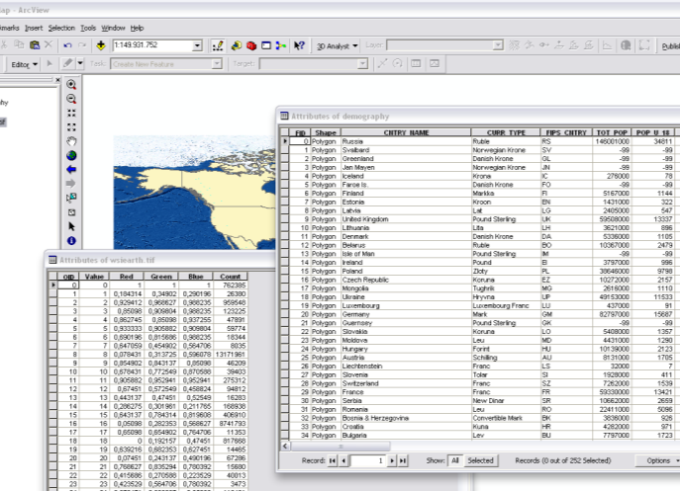Image resolution: width=680 pixels, height=491 pixels.
Task: Click the Sketch pencil tool icon
Action: pos(67,63)
